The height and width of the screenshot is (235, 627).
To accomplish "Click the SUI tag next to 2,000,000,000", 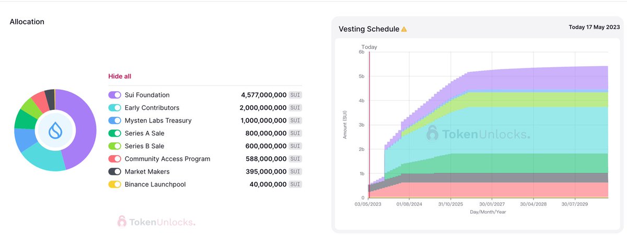I will click(295, 108).
